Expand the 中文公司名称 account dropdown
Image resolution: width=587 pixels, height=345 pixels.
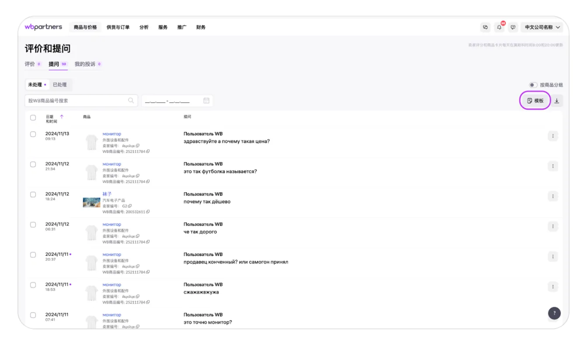coord(542,27)
